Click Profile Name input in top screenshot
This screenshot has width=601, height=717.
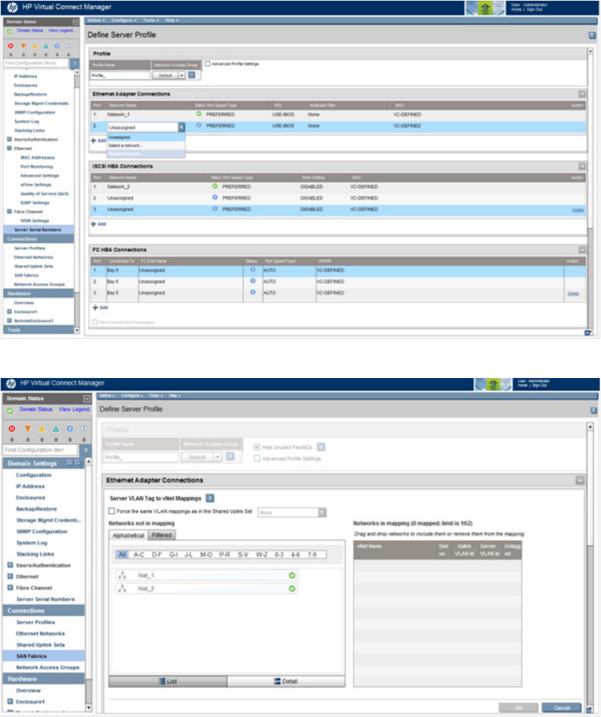pos(120,75)
